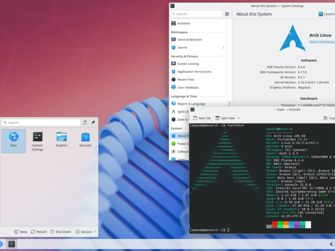
Task: Open General Behavior settings
Action: point(198,40)
